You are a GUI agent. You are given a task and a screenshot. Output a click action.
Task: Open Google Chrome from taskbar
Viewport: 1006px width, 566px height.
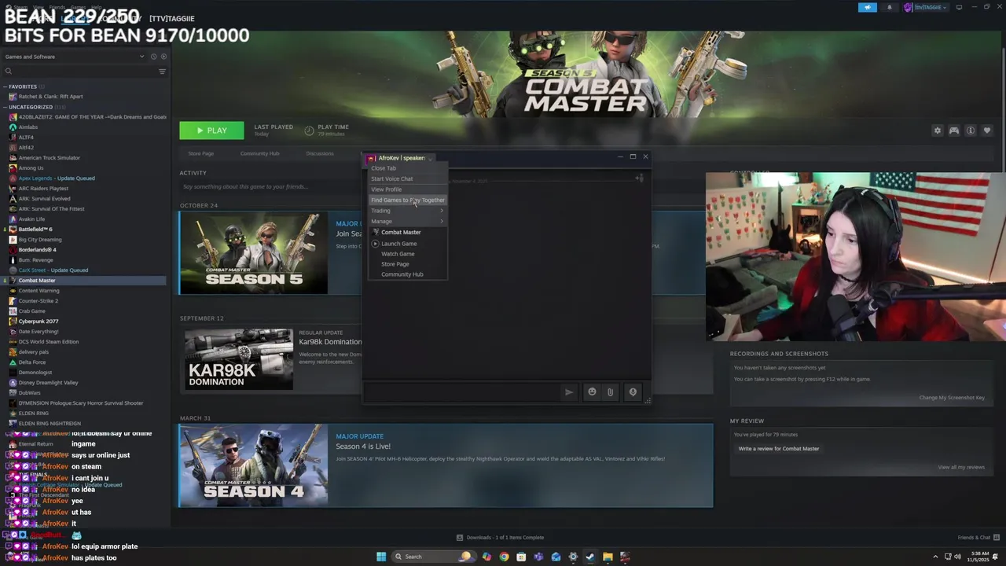coord(504,557)
